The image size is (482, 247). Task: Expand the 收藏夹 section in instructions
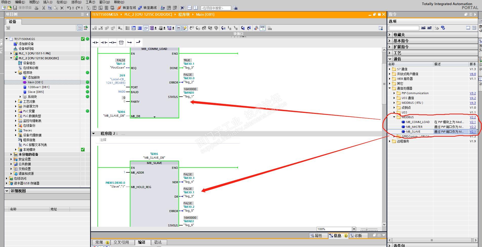(390, 35)
